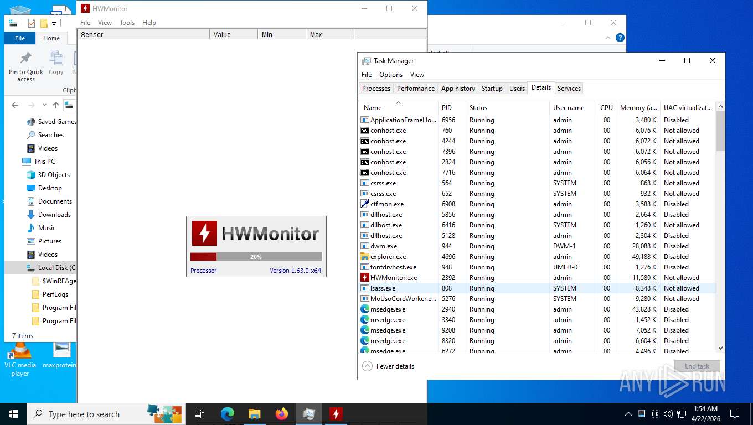The image size is (753, 425).
Task: Open the Explorer recent locations dropdown arrow
Action: pos(45,105)
